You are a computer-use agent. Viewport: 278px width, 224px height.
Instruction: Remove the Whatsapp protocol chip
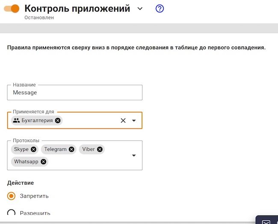[43, 162]
